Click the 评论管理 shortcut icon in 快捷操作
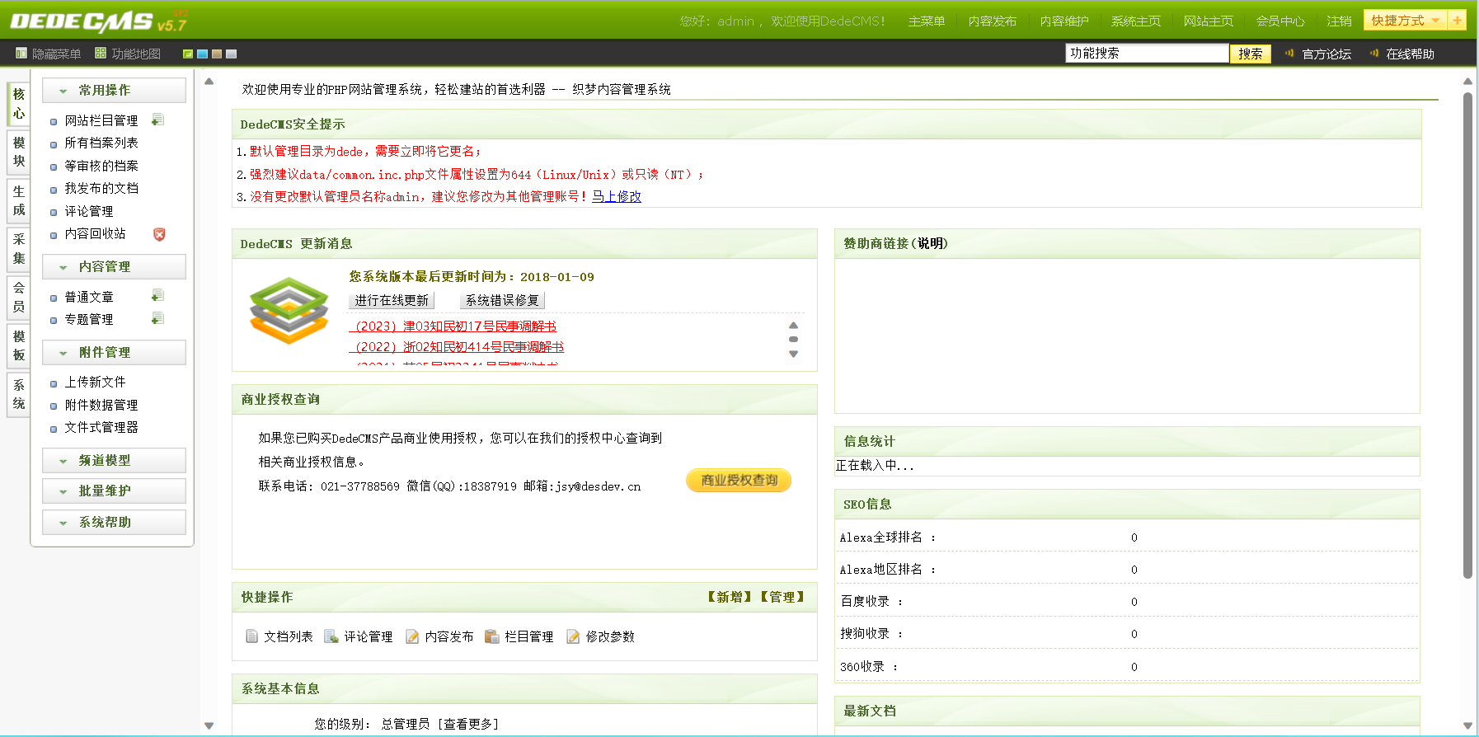The image size is (1479, 737). coord(331,636)
